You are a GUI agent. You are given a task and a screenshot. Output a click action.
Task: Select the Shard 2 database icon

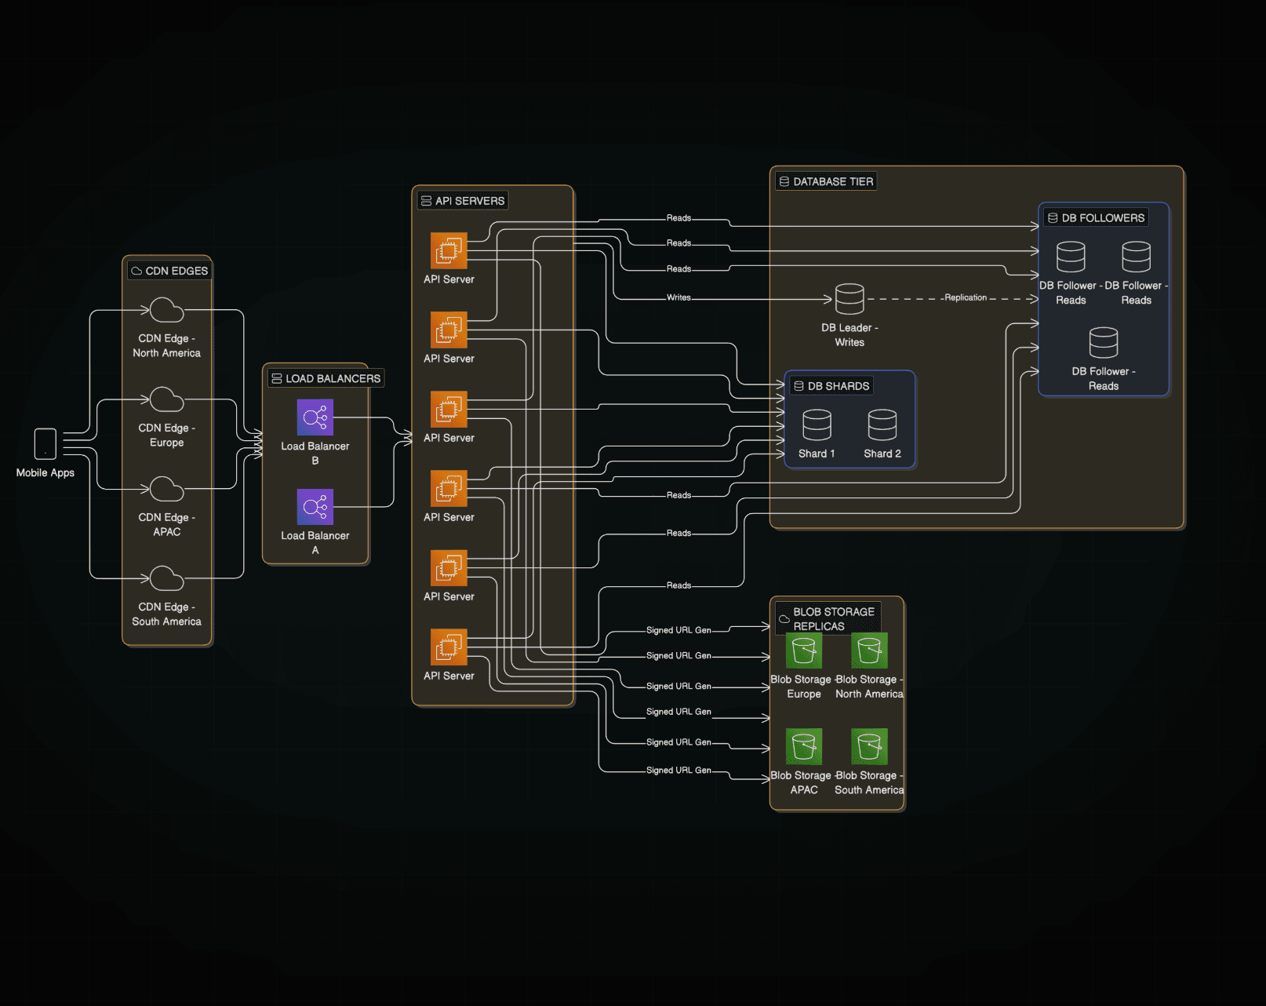[x=882, y=425]
